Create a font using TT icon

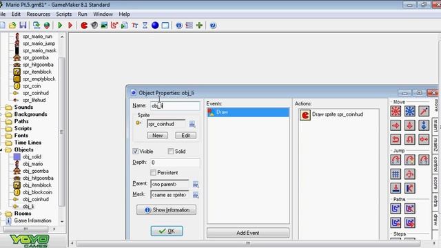click(135, 25)
